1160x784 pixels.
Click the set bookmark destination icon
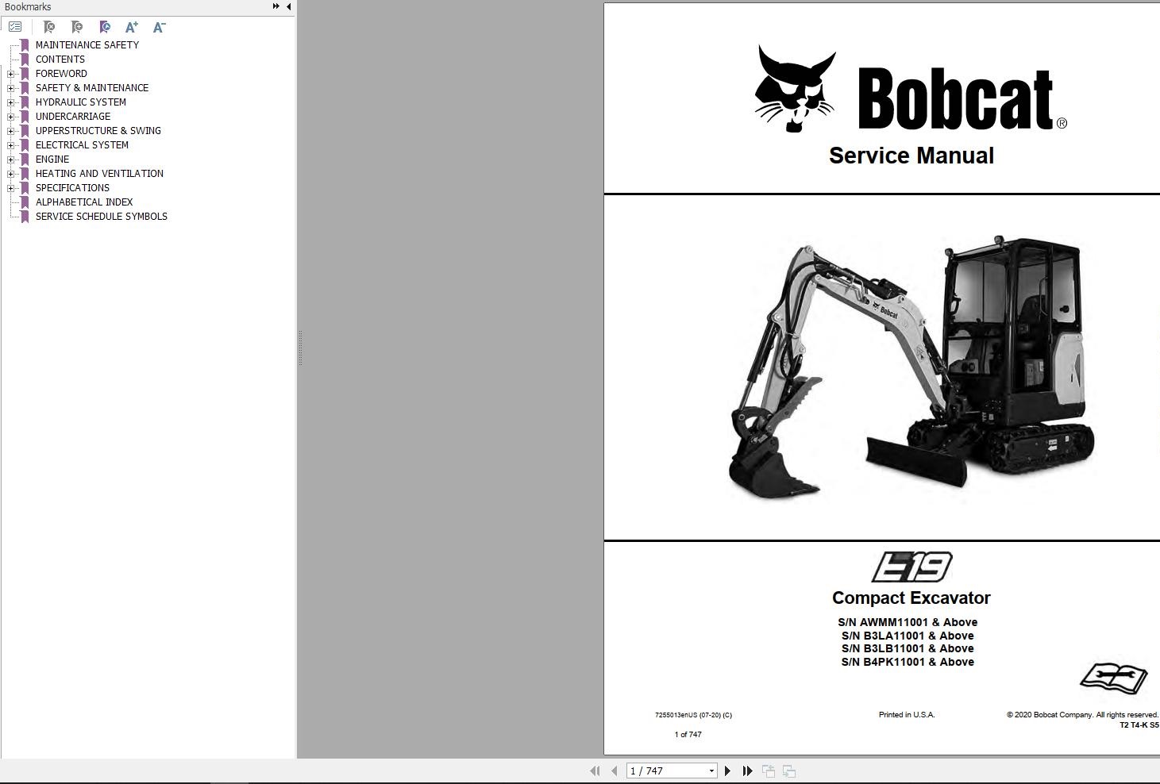pyautogui.click(x=104, y=27)
